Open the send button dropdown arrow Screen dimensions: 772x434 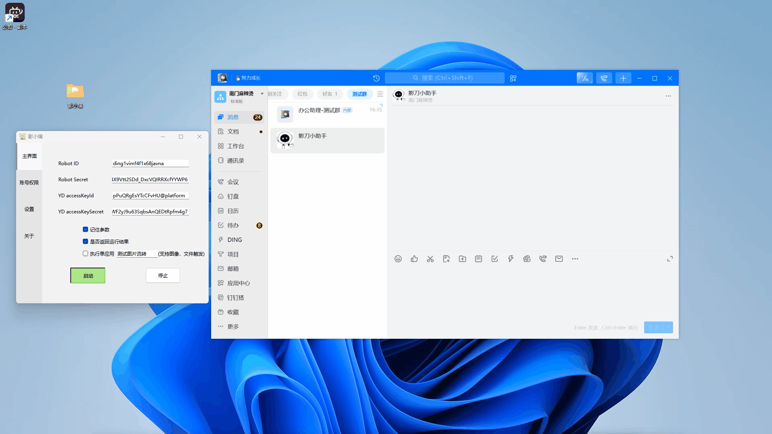[668, 328]
